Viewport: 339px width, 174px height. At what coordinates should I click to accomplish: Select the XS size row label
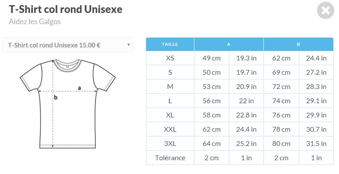click(x=170, y=58)
